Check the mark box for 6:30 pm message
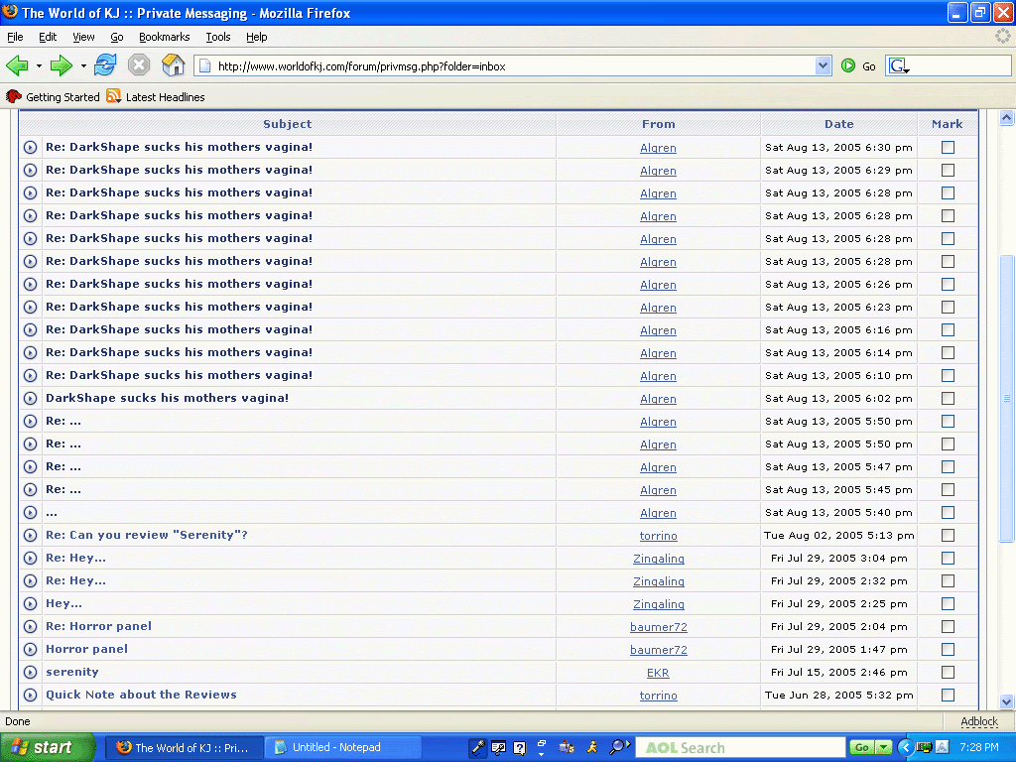This screenshot has width=1016, height=762. point(948,147)
